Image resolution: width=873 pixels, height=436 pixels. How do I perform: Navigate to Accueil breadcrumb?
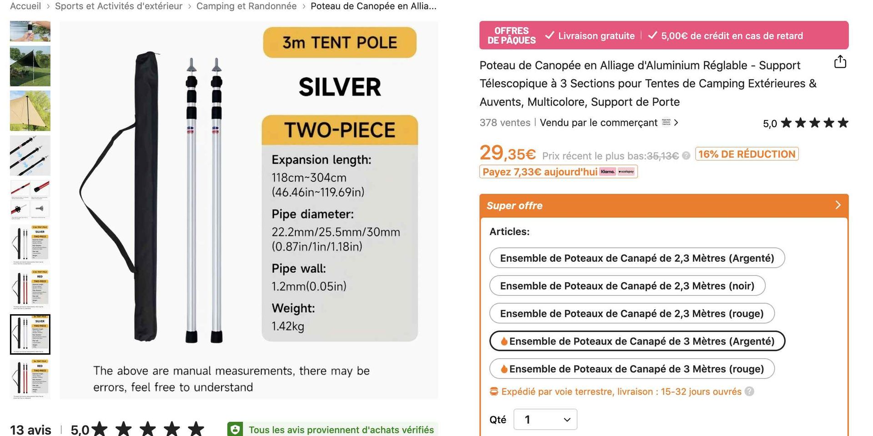pos(25,6)
